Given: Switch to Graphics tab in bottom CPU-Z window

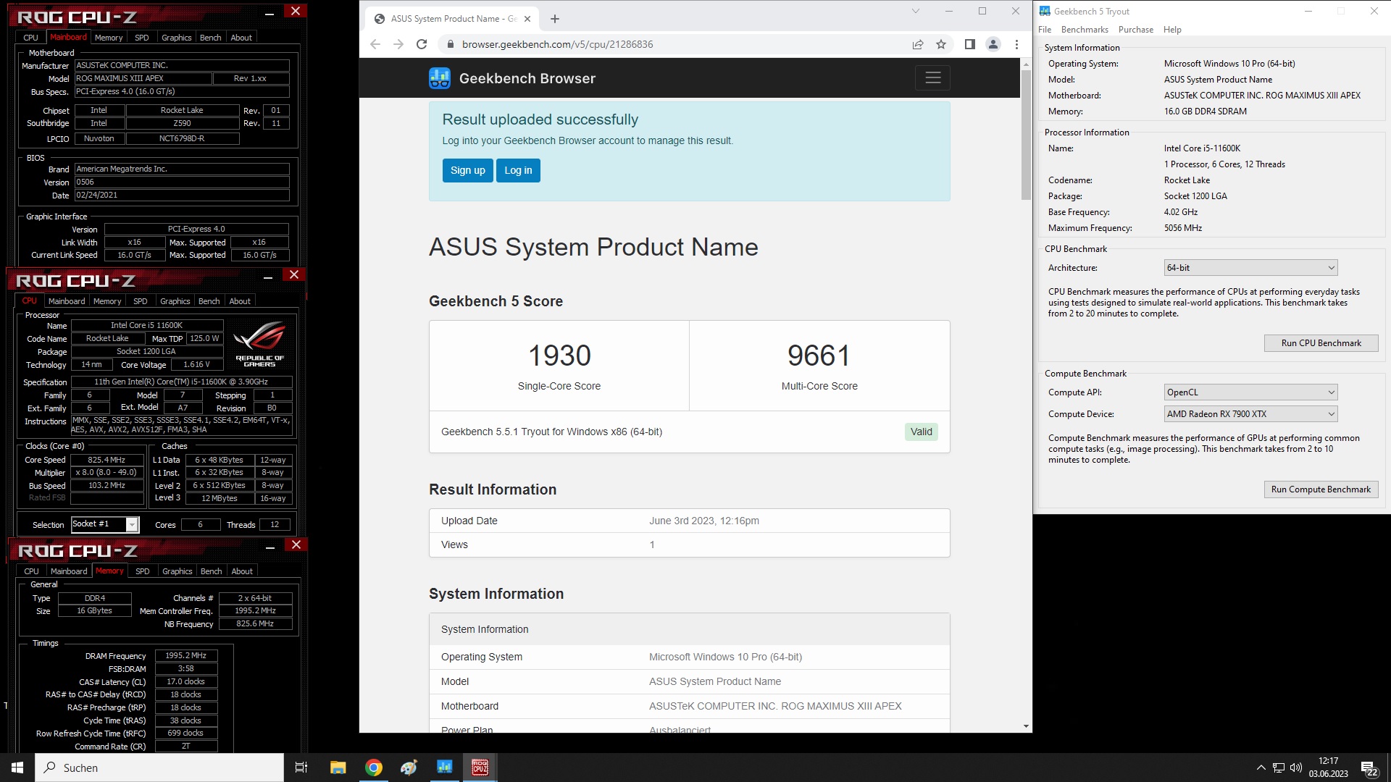Looking at the screenshot, I should pyautogui.click(x=177, y=571).
